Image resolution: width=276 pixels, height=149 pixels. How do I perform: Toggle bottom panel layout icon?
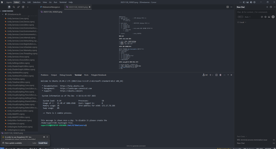coord(248,2)
